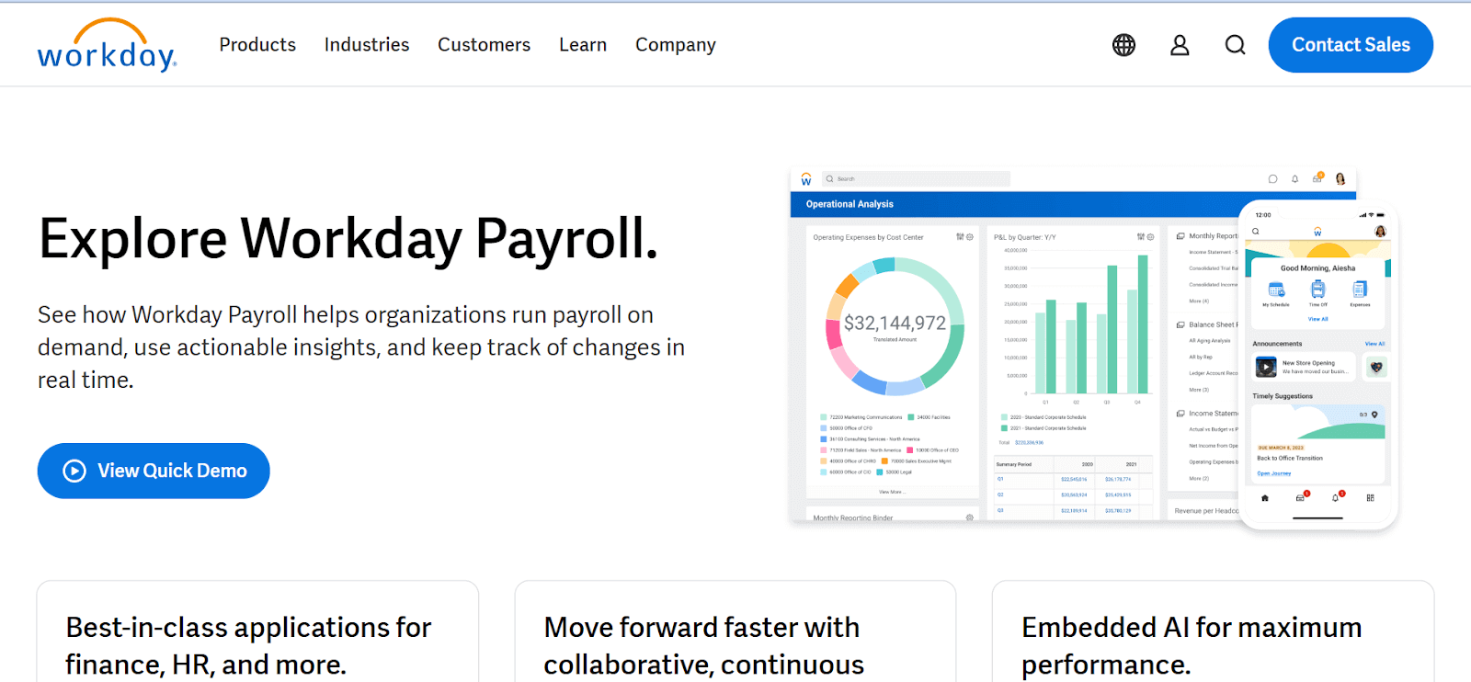Select the "Embedded AI for maximum performance" card
Image resolution: width=1471 pixels, height=682 pixels.
click(1214, 631)
